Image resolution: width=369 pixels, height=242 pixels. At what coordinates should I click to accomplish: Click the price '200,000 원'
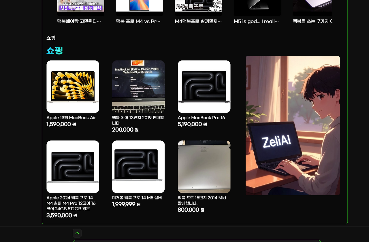[x=125, y=130]
